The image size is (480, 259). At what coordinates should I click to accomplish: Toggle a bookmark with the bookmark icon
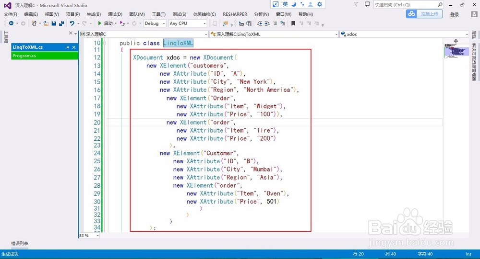coord(293,23)
